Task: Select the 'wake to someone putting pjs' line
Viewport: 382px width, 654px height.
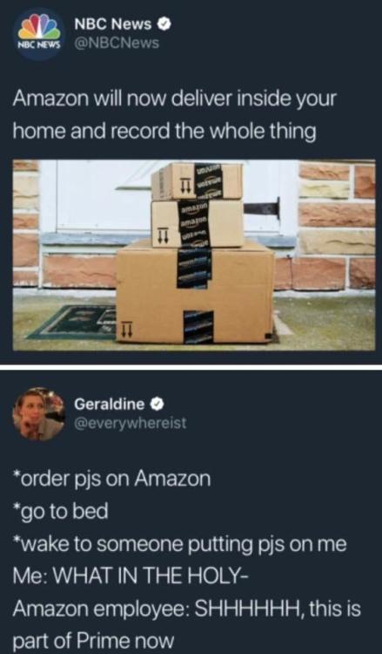Action: tap(179, 545)
